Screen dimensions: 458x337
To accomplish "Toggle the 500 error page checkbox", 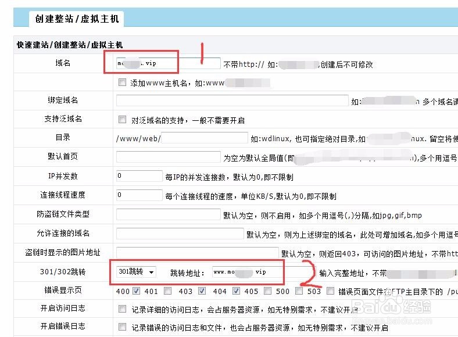I will [x=299, y=291].
